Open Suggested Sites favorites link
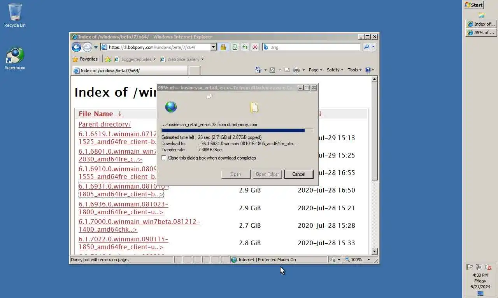Screen dimensions: 498x298 click(x=135, y=59)
